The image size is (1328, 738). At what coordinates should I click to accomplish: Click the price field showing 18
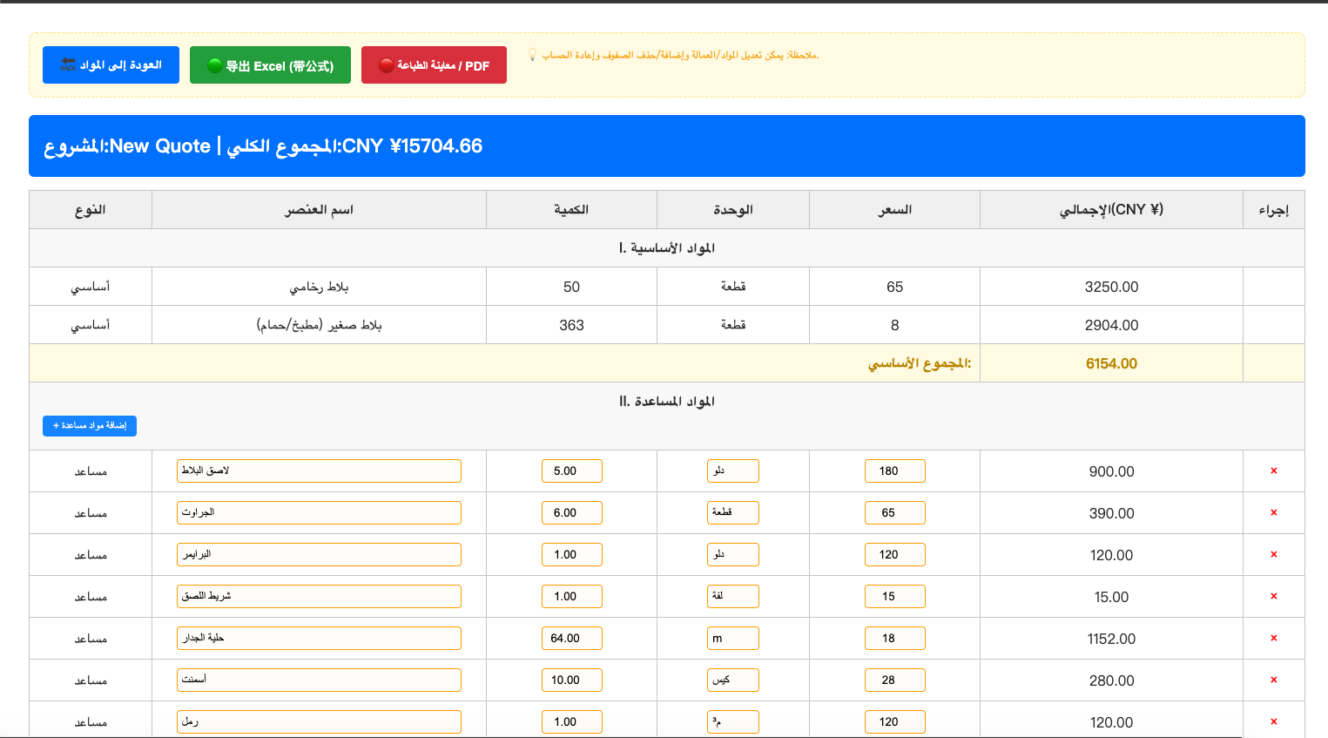[x=894, y=638]
